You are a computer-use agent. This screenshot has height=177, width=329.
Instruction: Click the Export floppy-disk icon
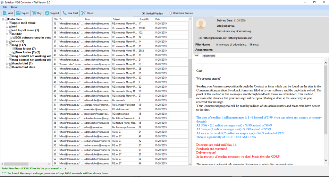(18, 13)
